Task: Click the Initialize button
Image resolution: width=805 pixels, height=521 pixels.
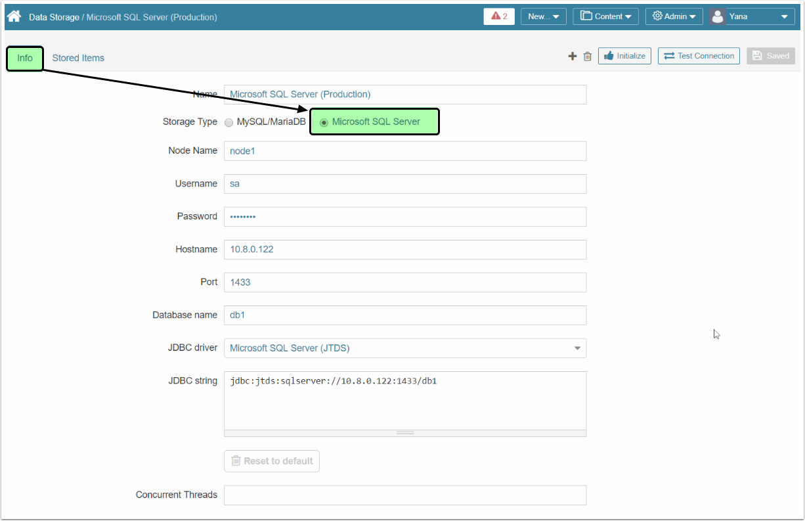Action: [624, 56]
